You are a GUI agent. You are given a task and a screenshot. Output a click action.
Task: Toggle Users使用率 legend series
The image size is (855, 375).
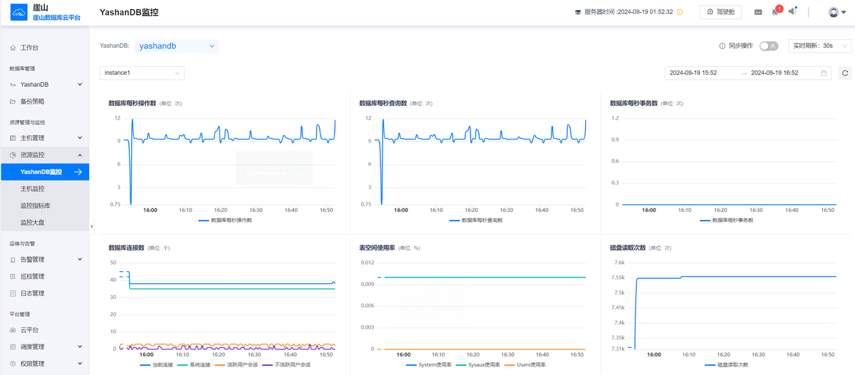(525, 364)
